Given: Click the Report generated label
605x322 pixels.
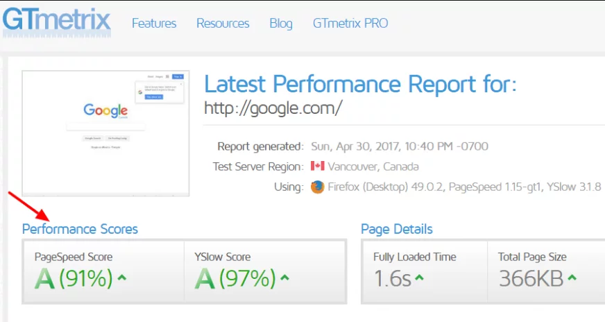Looking at the screenshot, I should coord(260,146).
